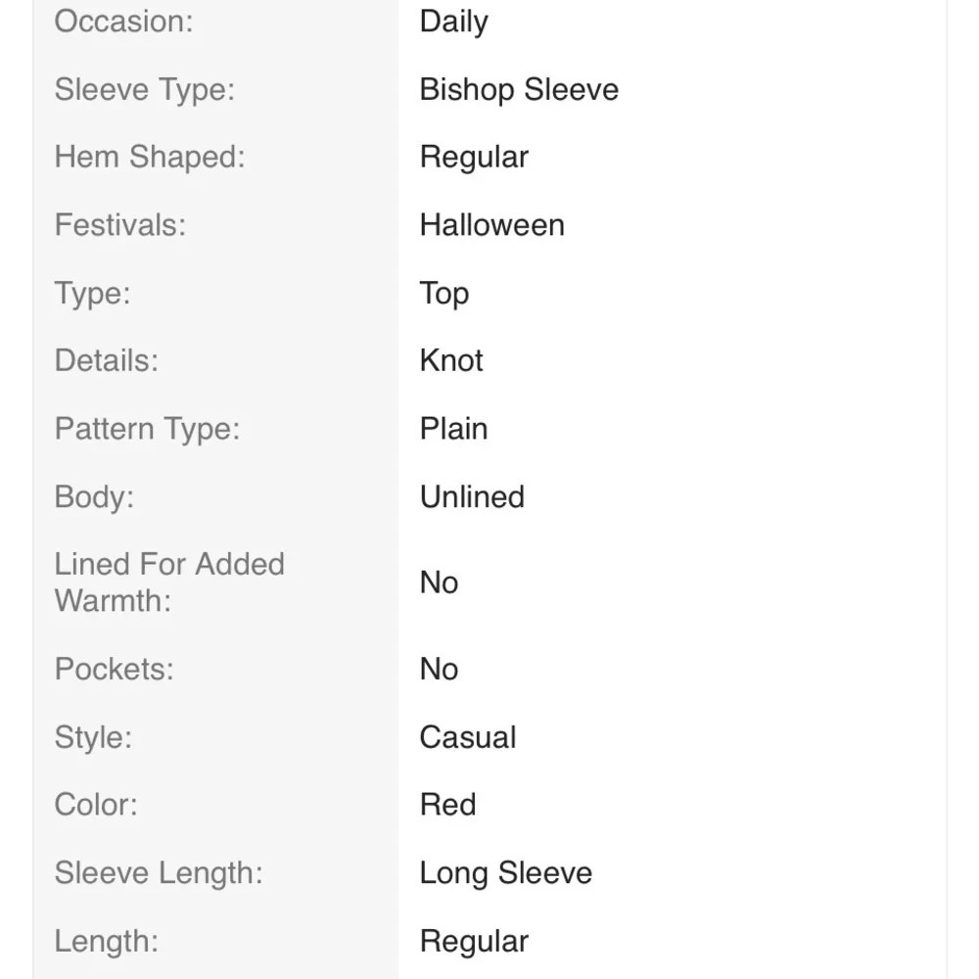
Task: Select the "Long Sleeve" value text
Action: [505, 873]
